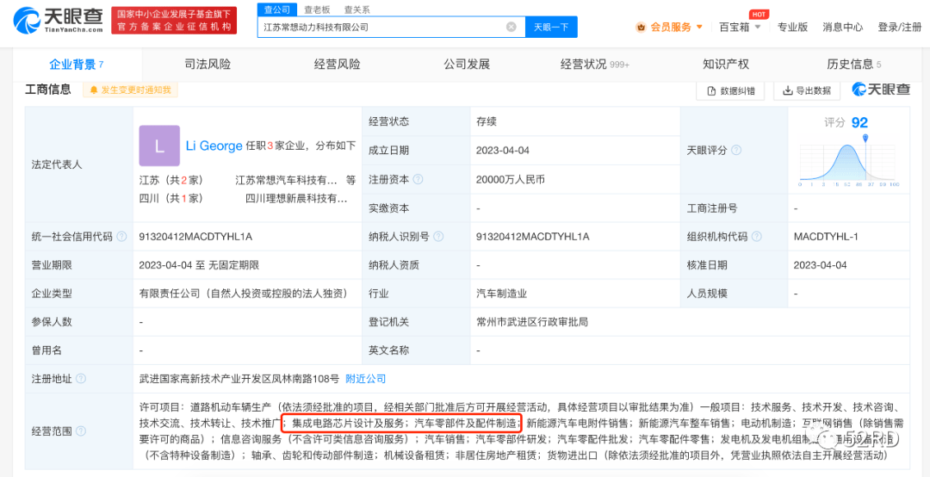
Task: Click 登录/注册 link
Action: pos(899,27)
